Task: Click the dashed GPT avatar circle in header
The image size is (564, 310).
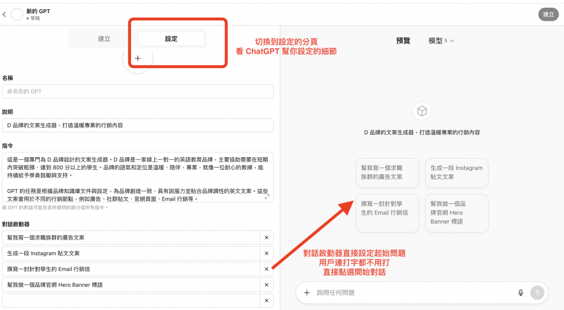Action: tap(17, 14)
